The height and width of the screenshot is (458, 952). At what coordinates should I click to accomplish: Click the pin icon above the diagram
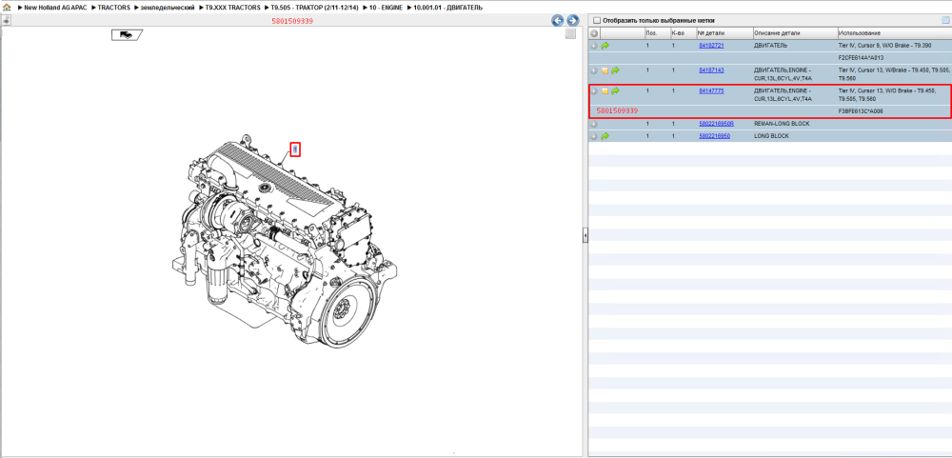click(x=6, y=21)
